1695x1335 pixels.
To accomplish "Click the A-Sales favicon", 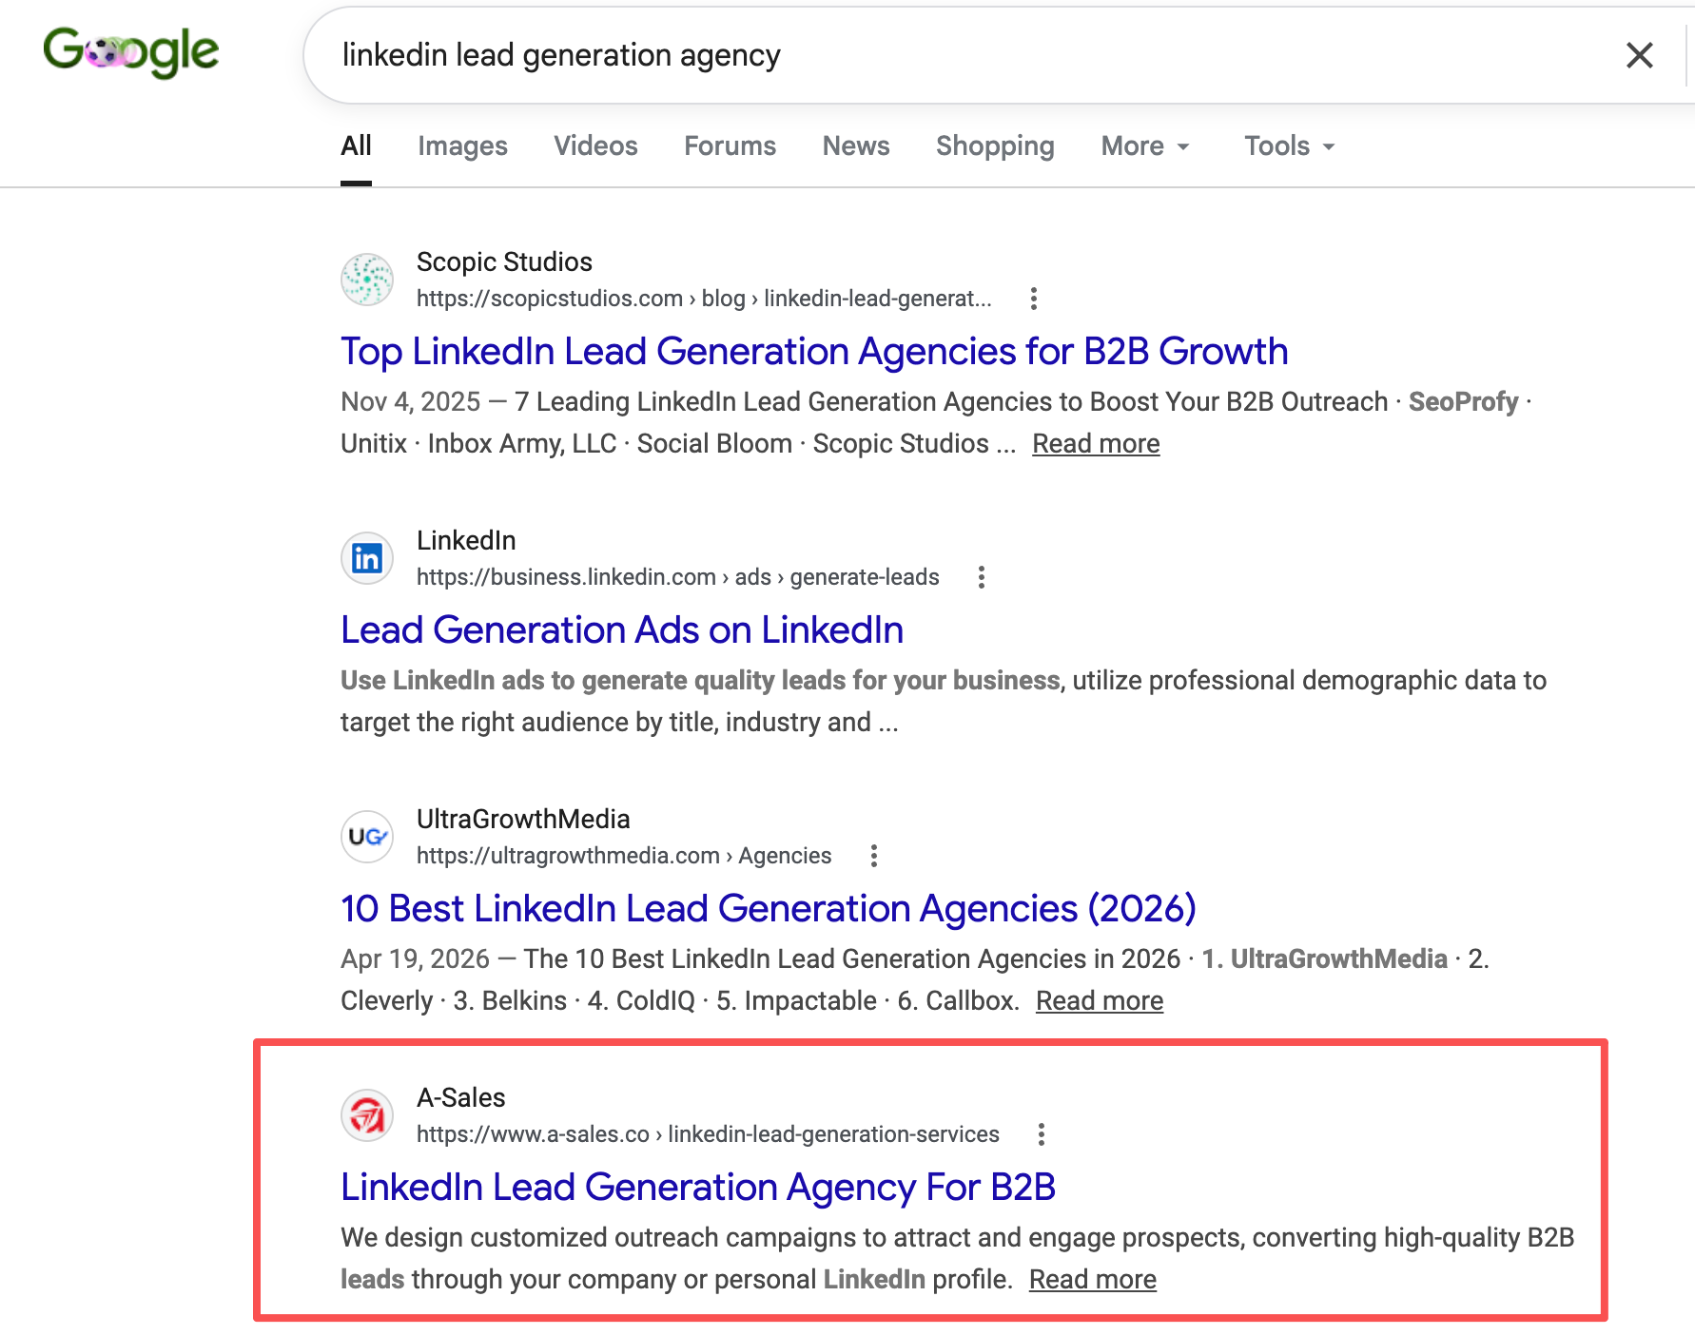I will 367,1115.
